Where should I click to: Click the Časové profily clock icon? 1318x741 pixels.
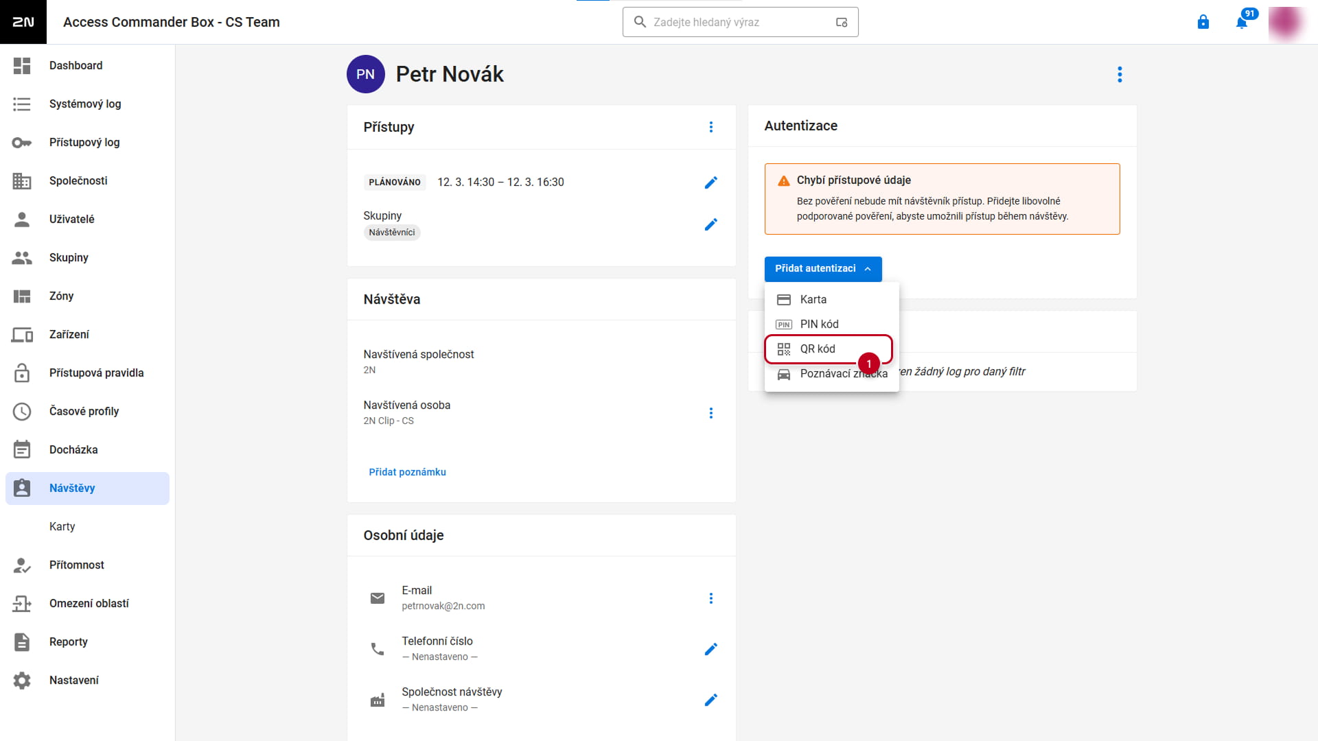(22, 412)
